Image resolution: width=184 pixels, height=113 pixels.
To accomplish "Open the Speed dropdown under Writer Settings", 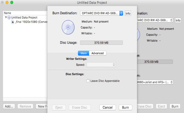I will click(x=101, y=65).
